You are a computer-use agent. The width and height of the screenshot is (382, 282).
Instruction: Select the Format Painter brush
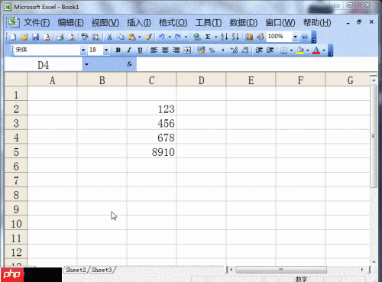coord(148,37)
